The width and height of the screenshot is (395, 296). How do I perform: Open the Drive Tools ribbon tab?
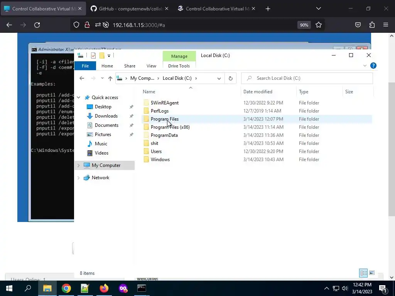click(179, 66)
